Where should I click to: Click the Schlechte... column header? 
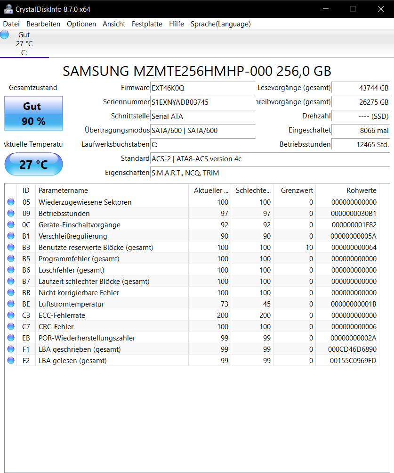pos(252,191)
